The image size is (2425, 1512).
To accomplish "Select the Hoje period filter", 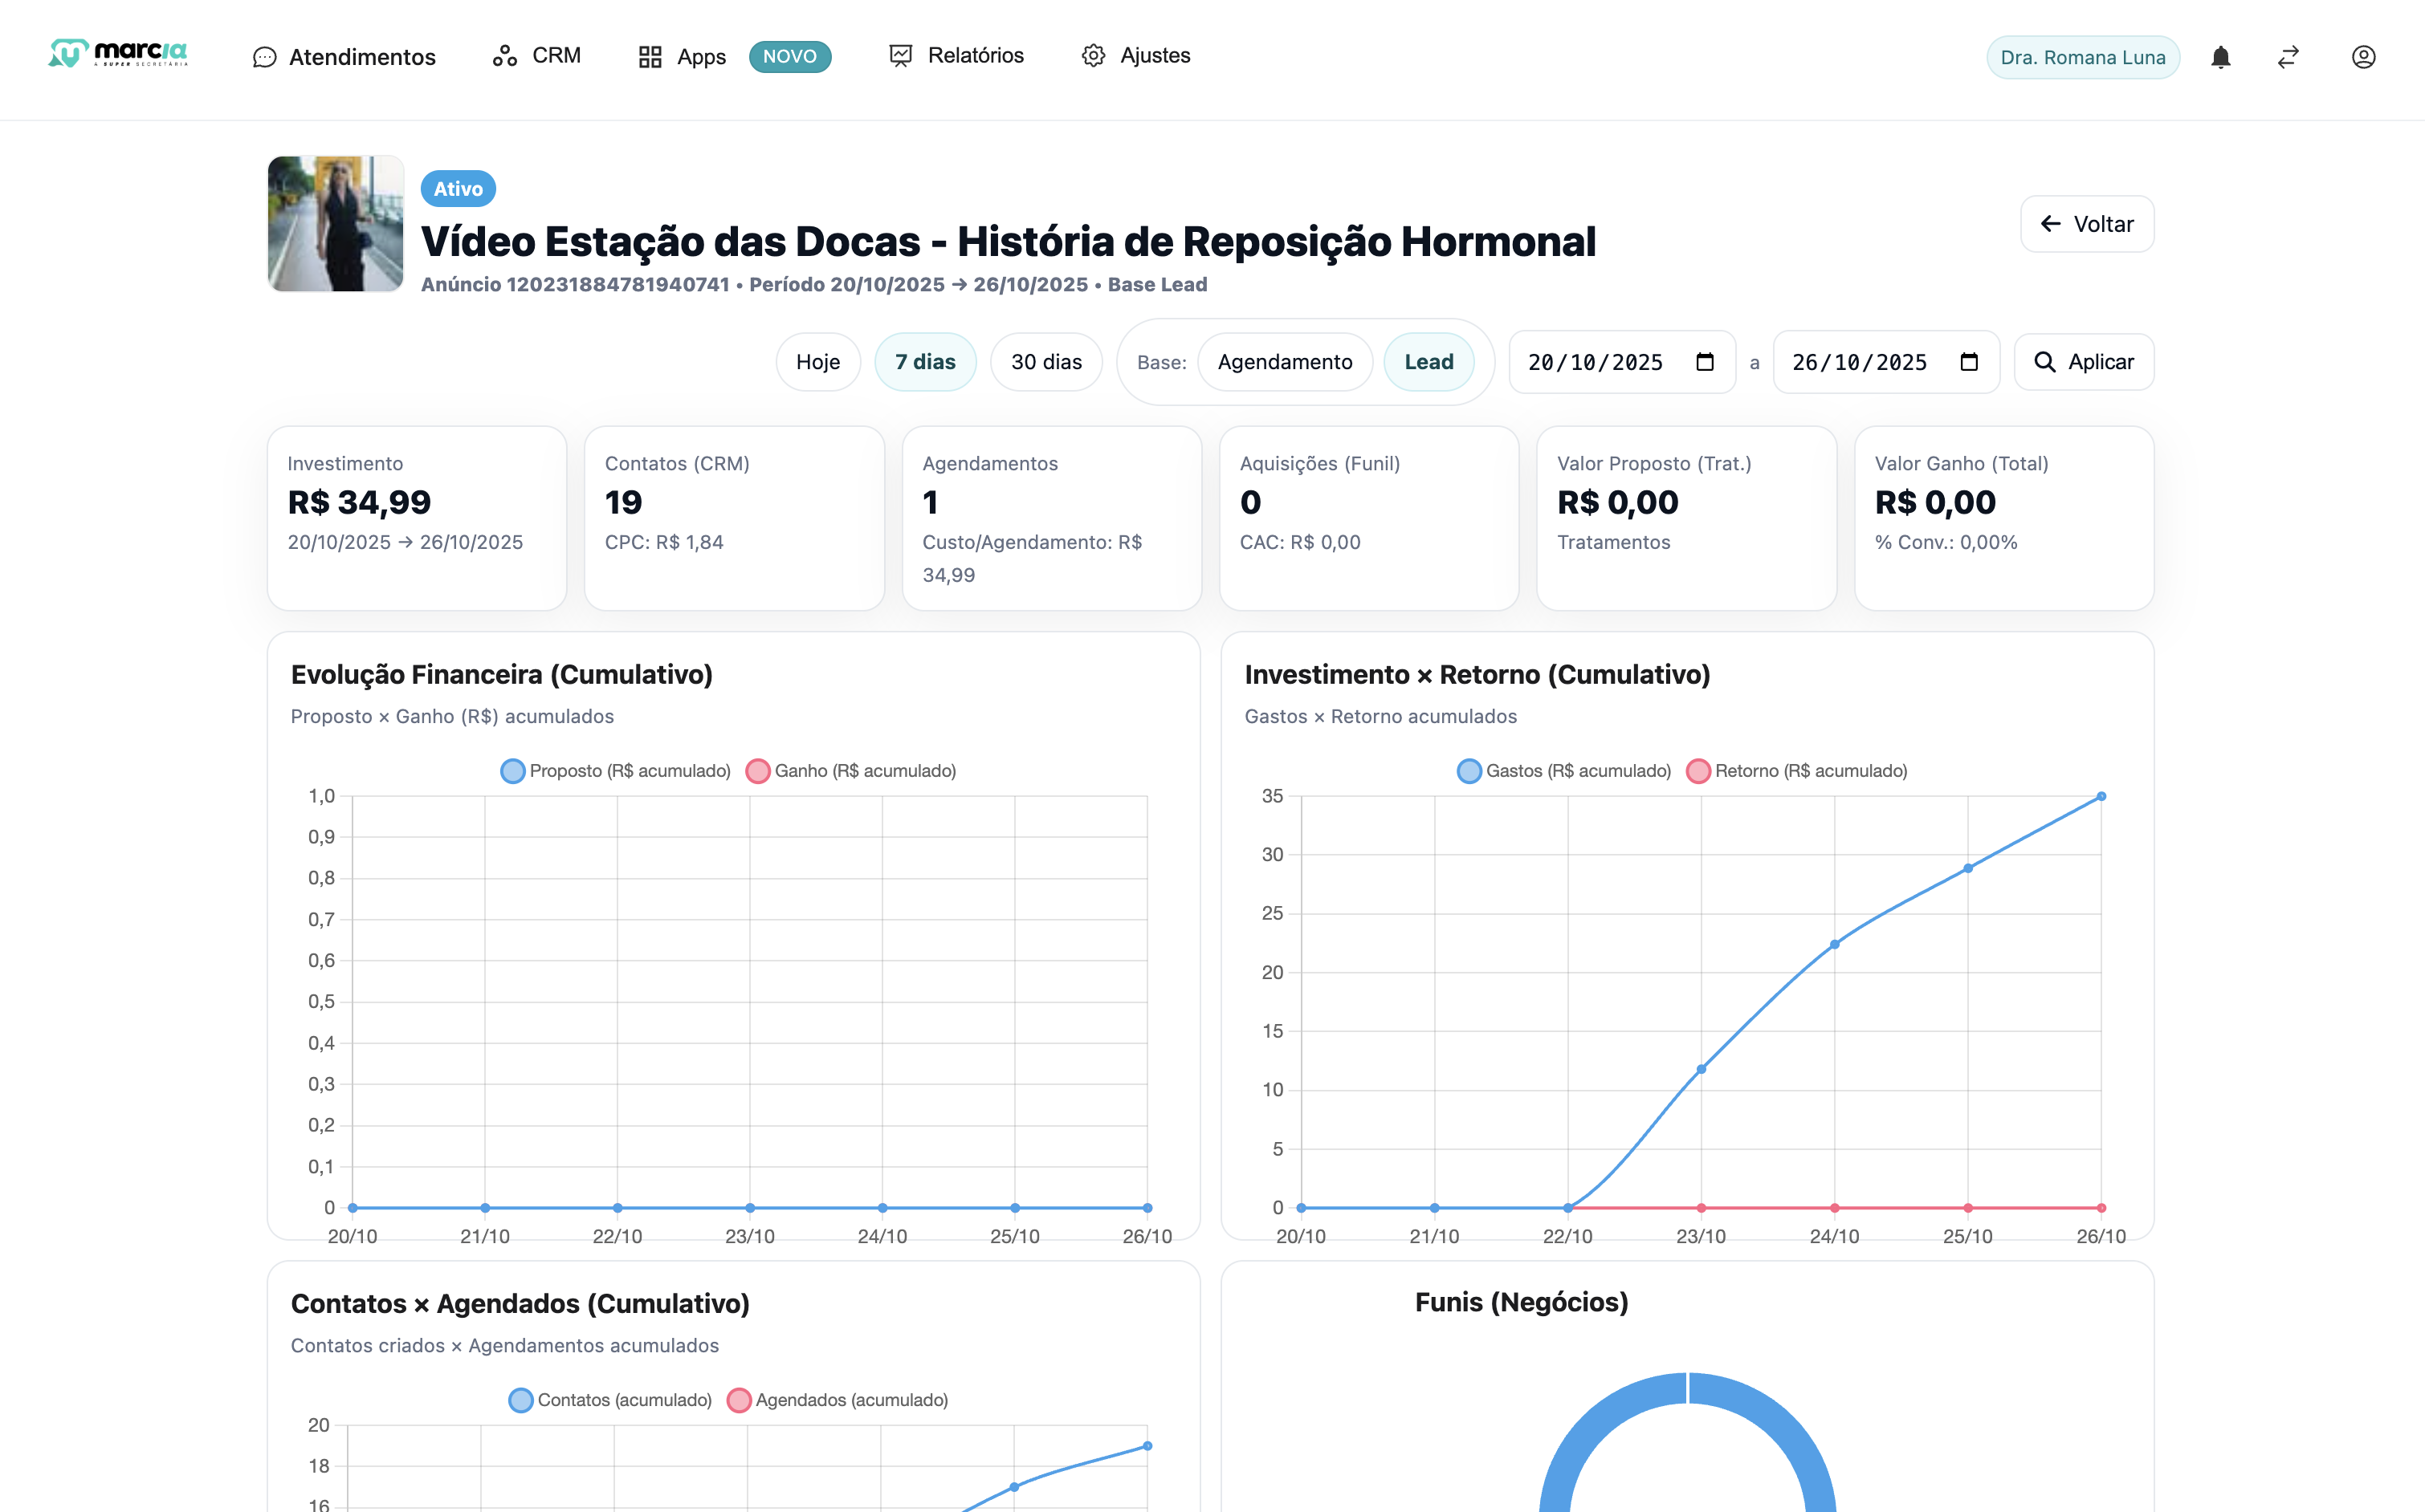I will click(x=817, y=362).
